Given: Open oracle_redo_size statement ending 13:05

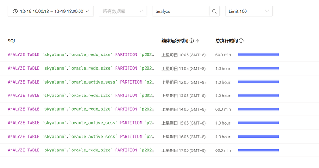Looking at the screenshot, I should click(x=81, y=96).
